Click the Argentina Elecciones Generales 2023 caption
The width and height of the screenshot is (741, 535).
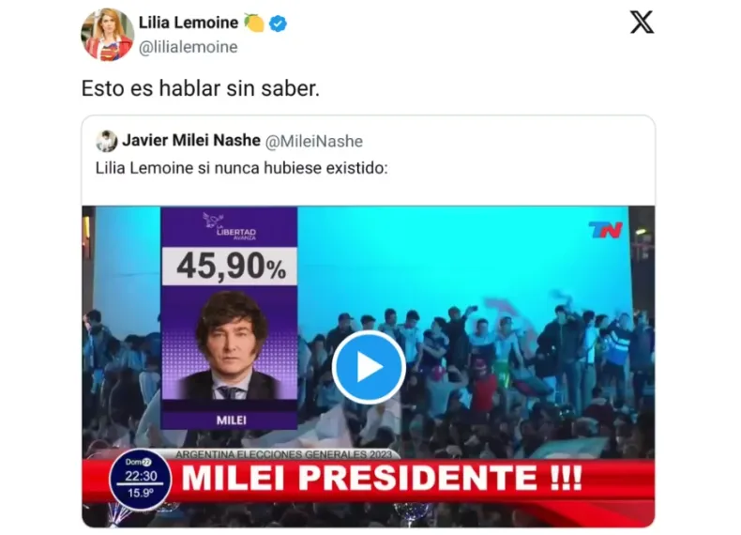(283, 454)
